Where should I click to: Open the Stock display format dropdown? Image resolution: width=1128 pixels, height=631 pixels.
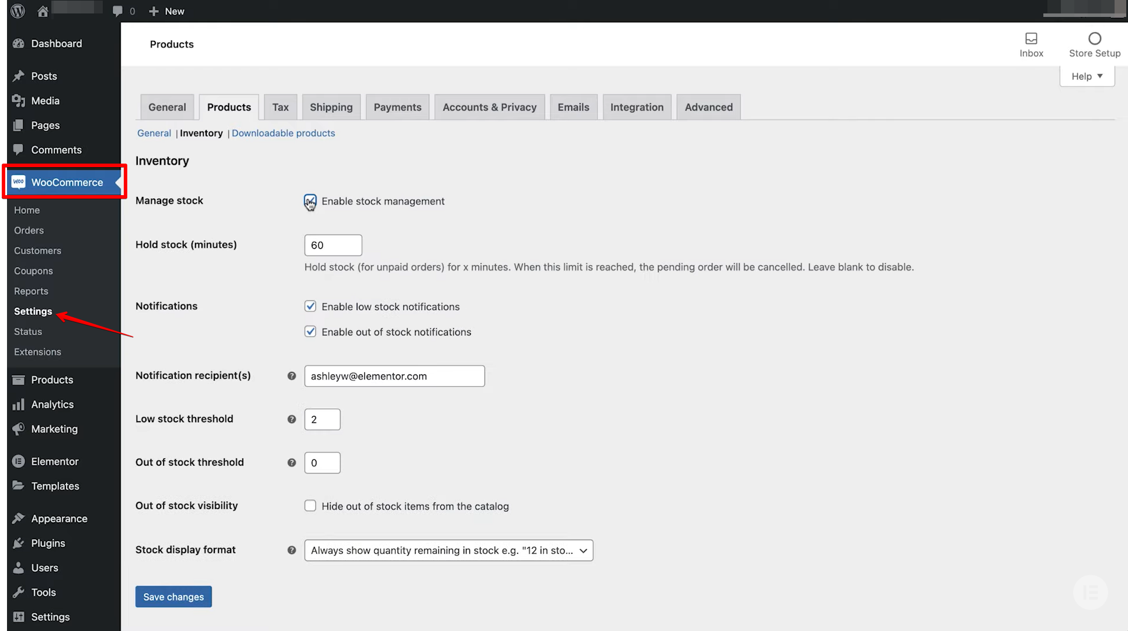point(448,550)
